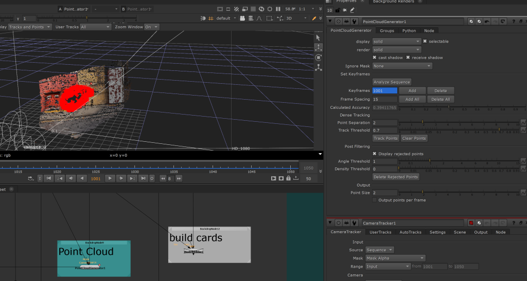Click the rotate tool in the viewer sidebar
Viewport: 527px width, 281px height.
318,58
